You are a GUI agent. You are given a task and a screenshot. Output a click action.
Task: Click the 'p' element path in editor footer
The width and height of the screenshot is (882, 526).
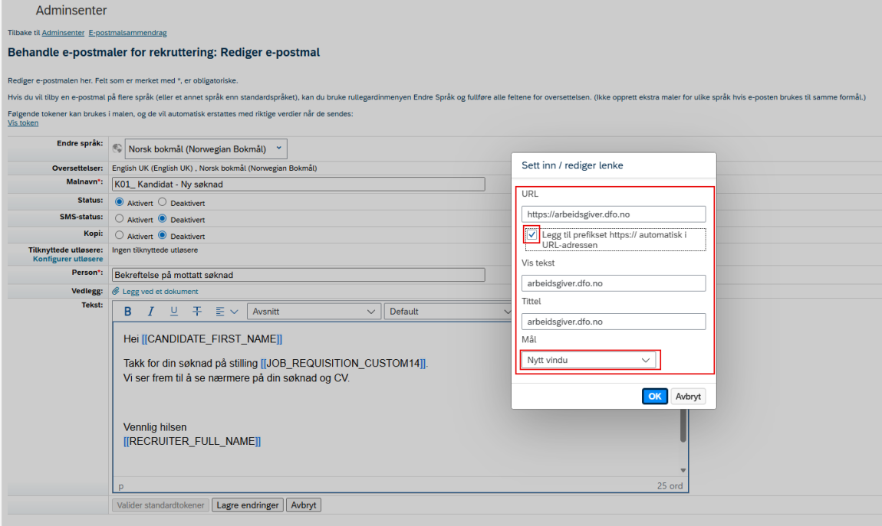pyautogui.click(x=121, y=487)
